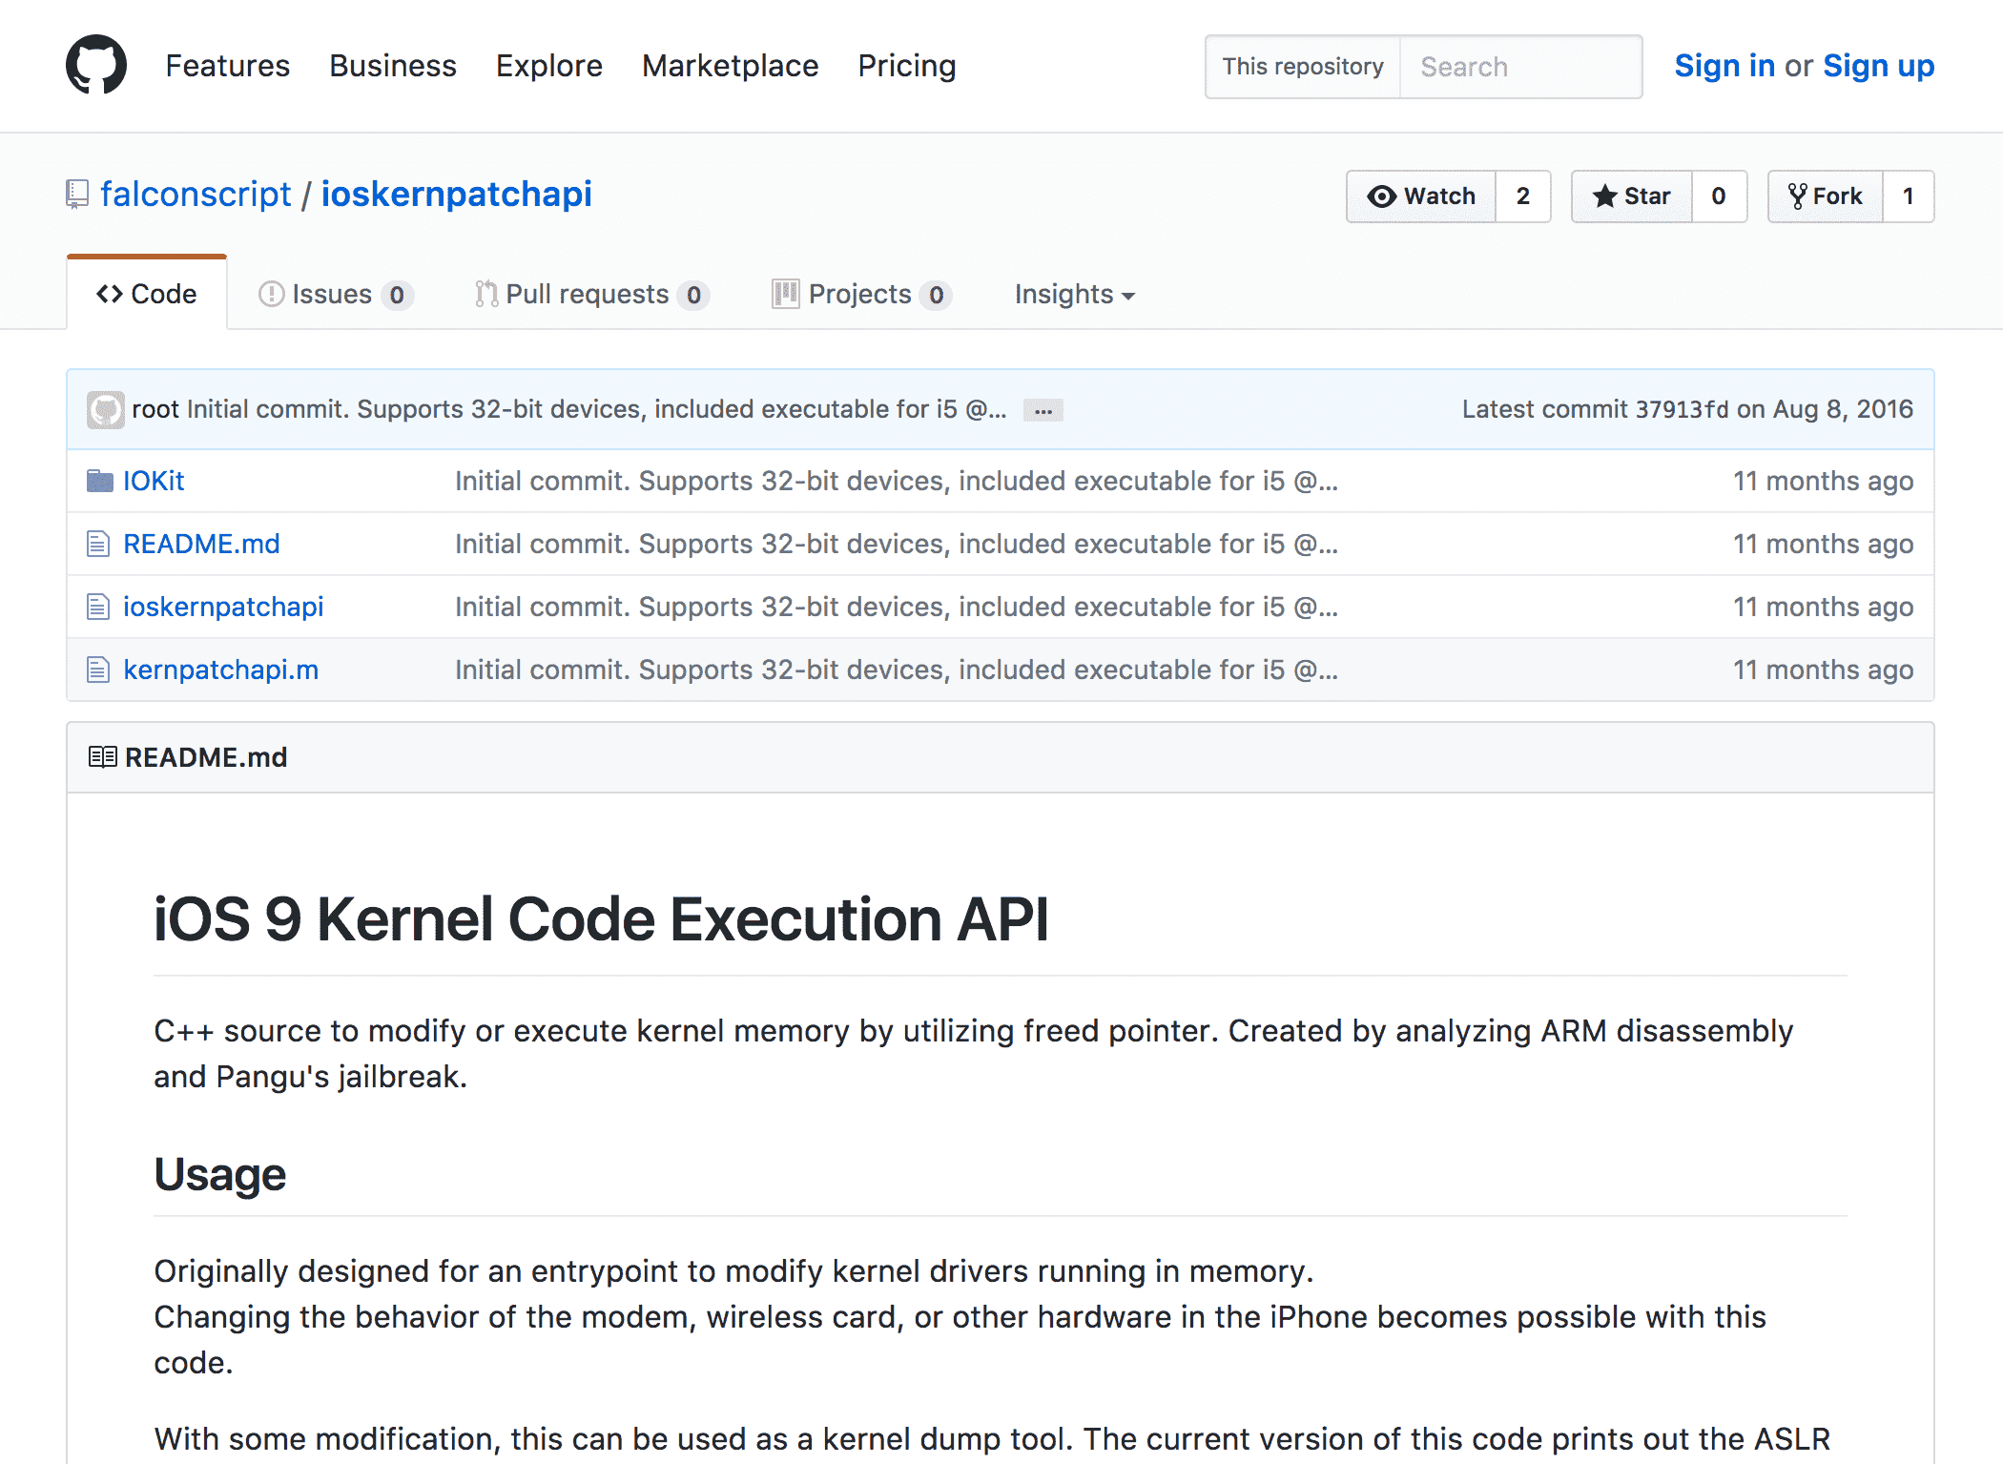Click root's commit author avatar
This screenshot has height=1464, width=2003.
(105, 409)
